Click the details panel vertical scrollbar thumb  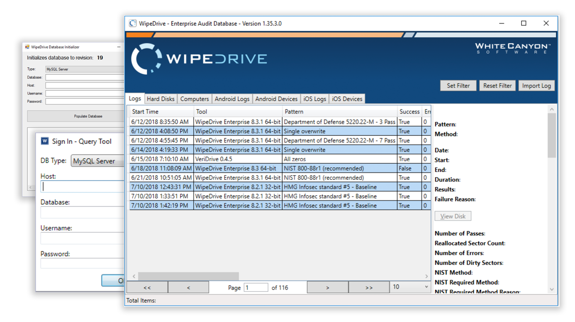click(551, 135)
